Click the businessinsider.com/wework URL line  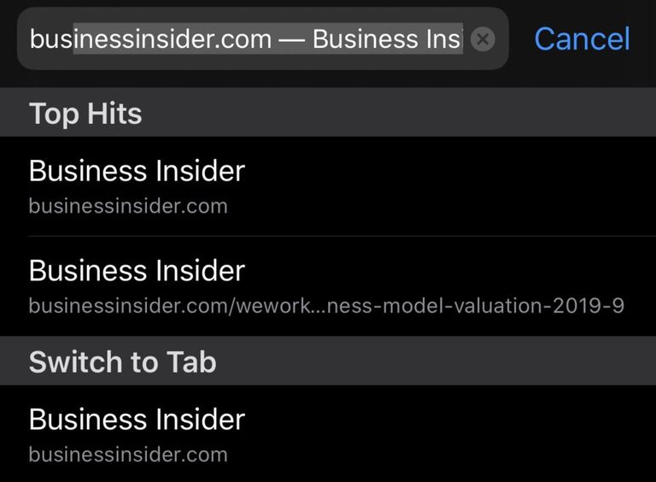(x=326, y=306)
